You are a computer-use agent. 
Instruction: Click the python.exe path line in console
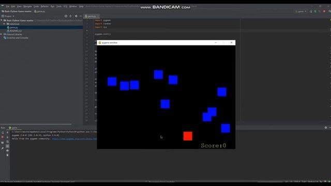[54, 132]
